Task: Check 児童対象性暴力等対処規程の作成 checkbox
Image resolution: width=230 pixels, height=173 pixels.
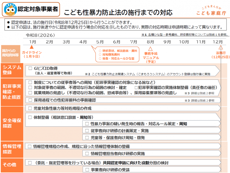Action: click(30, 108)
